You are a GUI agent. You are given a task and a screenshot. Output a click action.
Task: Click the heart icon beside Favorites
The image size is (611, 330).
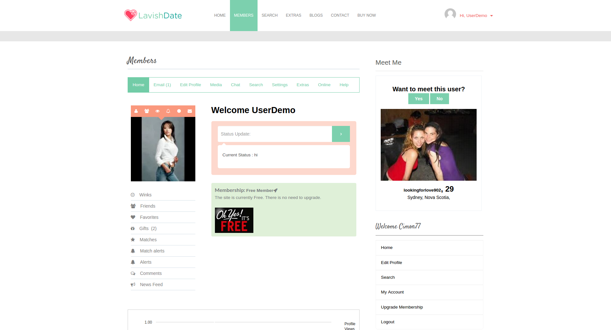[133, 217]
